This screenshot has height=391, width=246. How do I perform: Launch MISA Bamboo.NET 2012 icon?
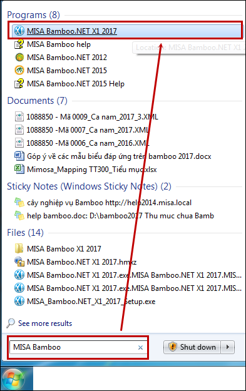[x=19, y=58]
